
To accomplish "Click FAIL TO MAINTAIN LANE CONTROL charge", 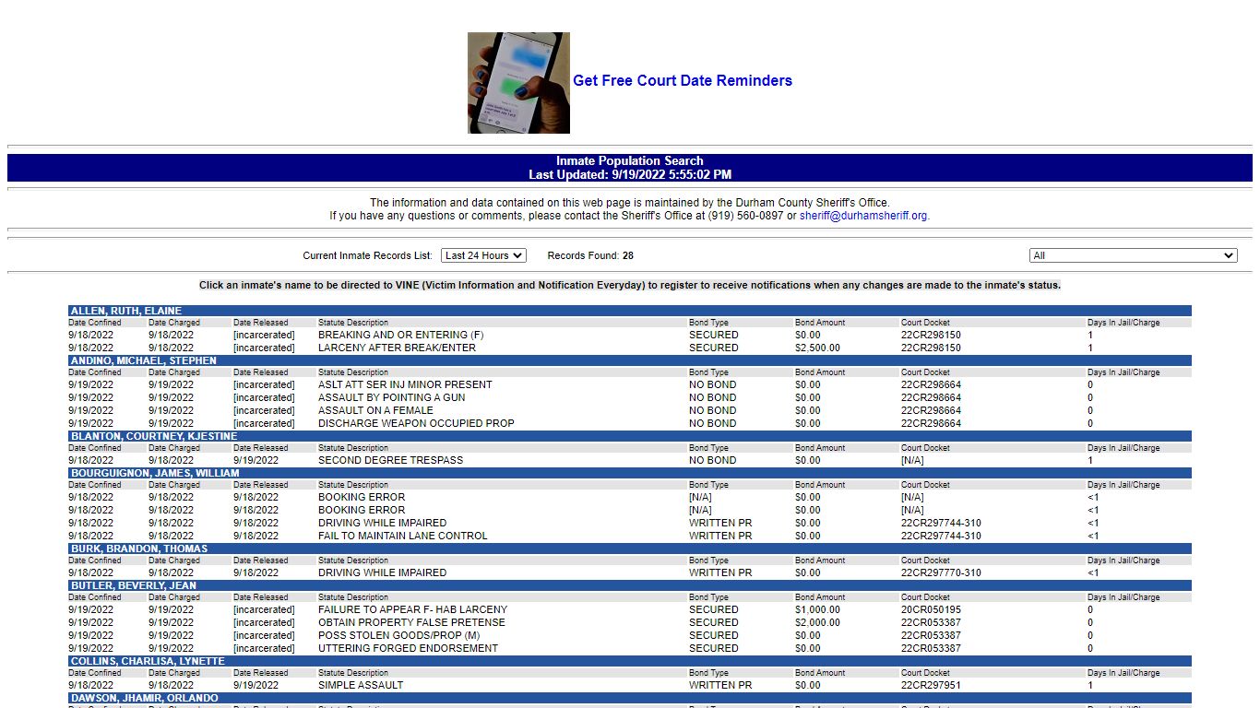I will [403, 536].
